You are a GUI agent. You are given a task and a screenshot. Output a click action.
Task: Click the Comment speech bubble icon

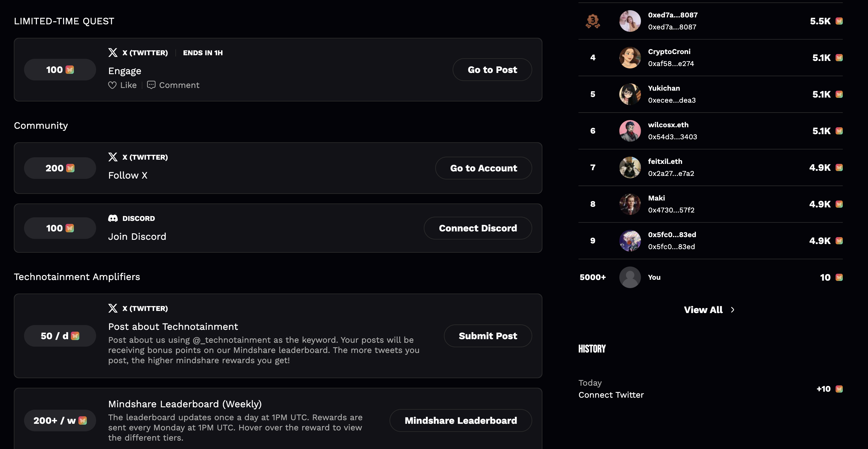coord(151,85)
